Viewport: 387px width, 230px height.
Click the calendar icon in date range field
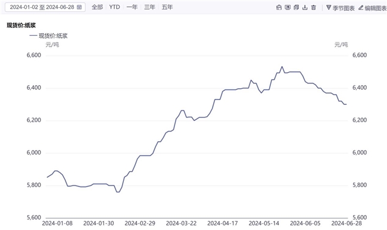pos(79,7)
